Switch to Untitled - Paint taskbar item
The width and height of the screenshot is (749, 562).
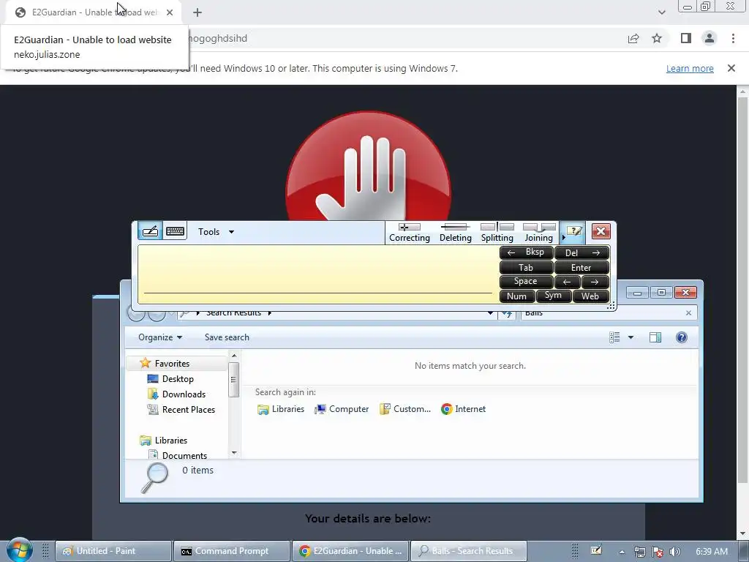[113, 551]
